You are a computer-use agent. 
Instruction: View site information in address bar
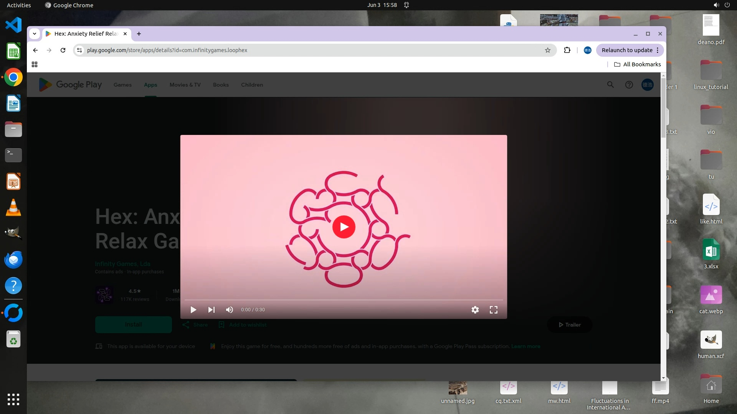click(x=79, y=50)
